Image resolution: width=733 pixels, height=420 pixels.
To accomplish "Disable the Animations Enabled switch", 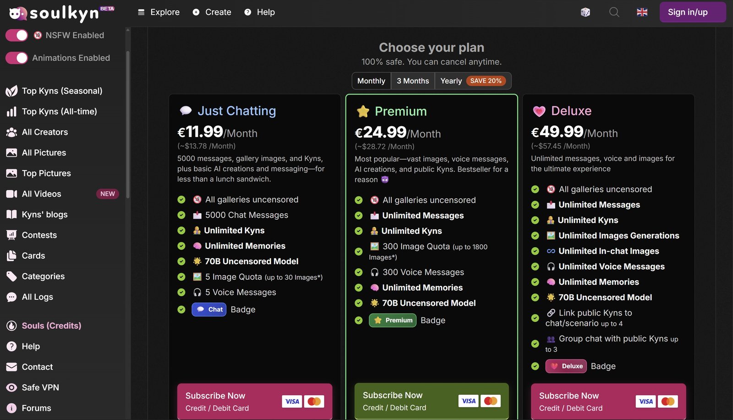I will (x=17, y=58).
